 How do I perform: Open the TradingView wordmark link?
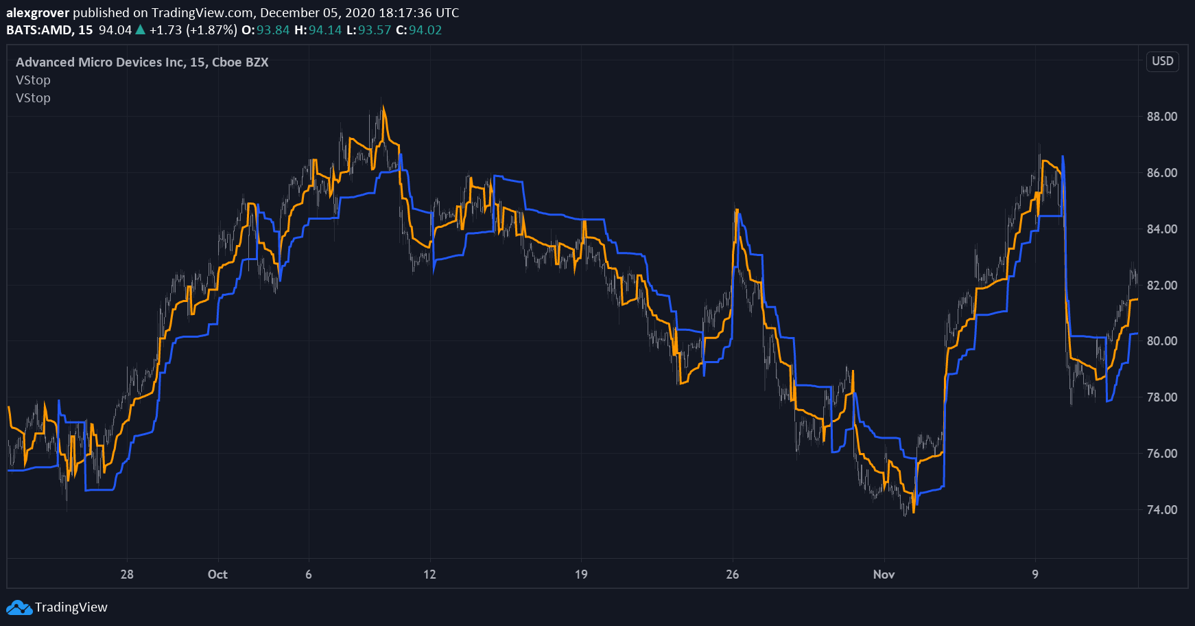pos(71,607)
